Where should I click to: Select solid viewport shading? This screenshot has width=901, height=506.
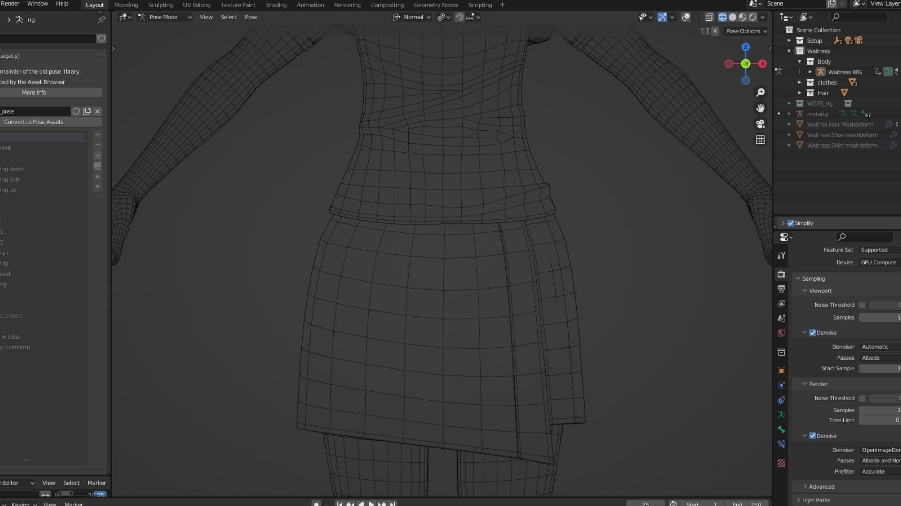click(x=733, y=17)
